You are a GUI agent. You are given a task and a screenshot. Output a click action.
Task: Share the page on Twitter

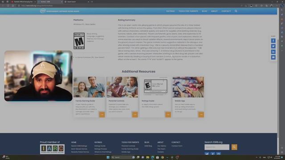(x=273, y=46)
